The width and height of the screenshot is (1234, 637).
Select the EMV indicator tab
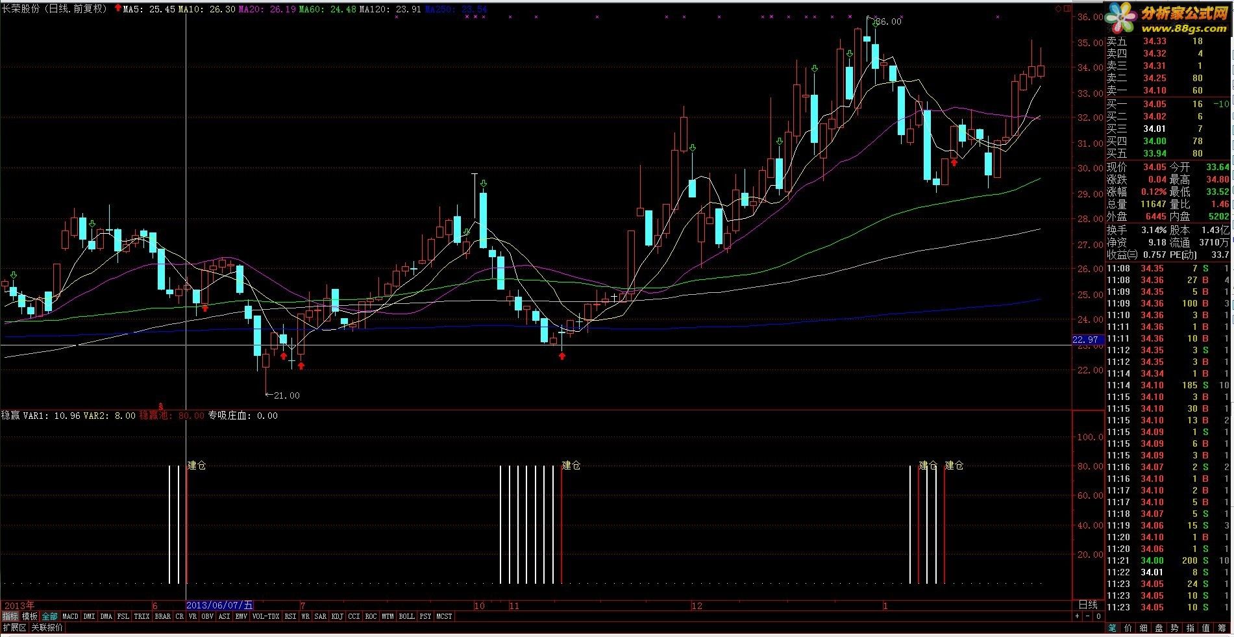[241, 616]
